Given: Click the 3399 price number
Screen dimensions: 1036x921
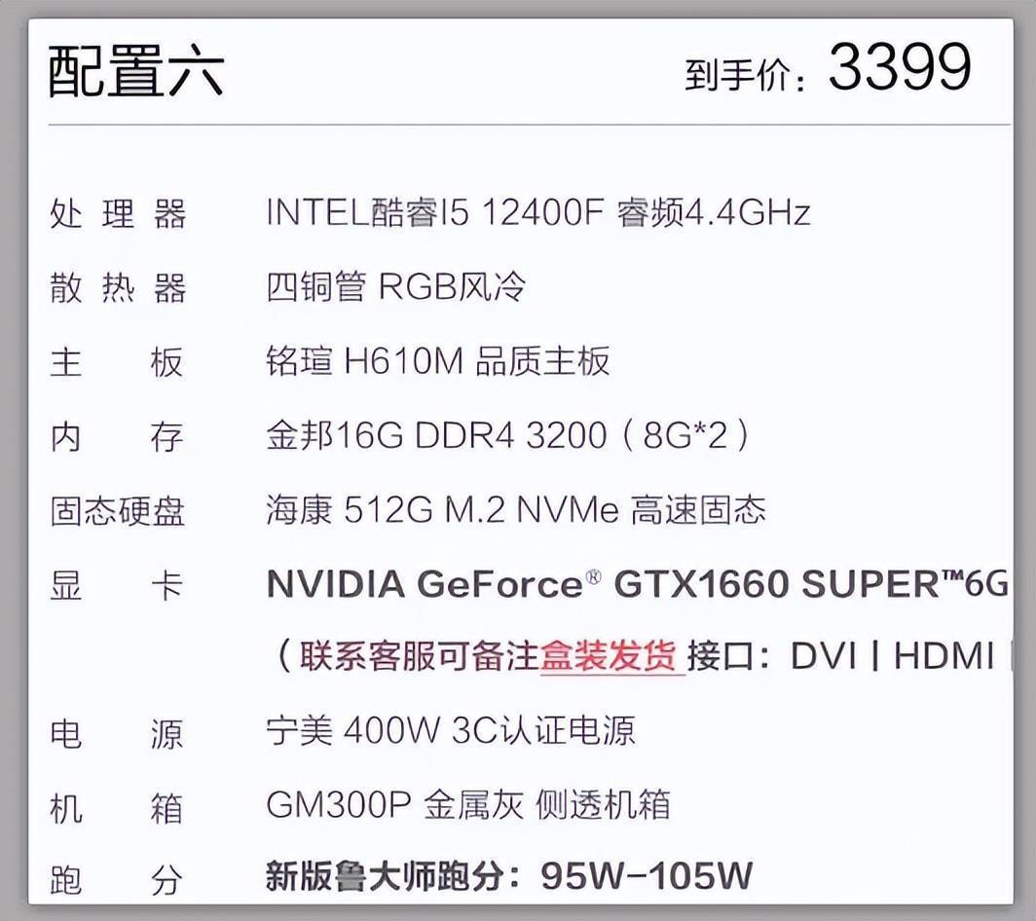Looking at the screenshot, I should pos(900,67).
